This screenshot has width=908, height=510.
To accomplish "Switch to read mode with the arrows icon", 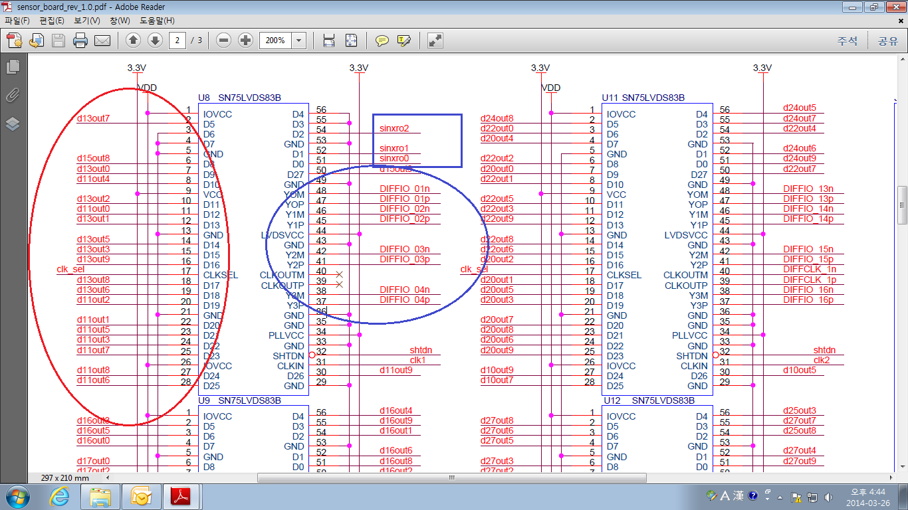I will point(435,41).
